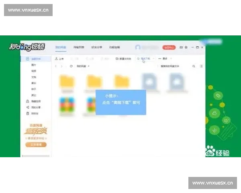Open the 更多 more menu
This screenshot has height=193, width=241.
click(x=163, y=59)
